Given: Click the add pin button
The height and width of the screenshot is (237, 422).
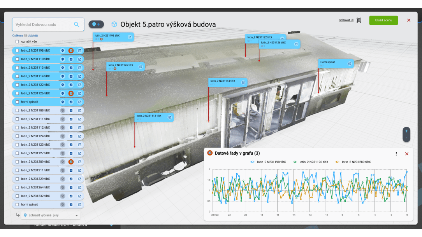Looking at the screenshot, I should [x=96, y=24].
